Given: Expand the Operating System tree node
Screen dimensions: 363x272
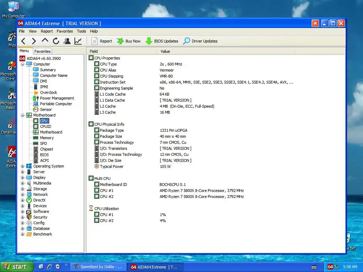Looking at the screenshot, I should pos(22,166).
